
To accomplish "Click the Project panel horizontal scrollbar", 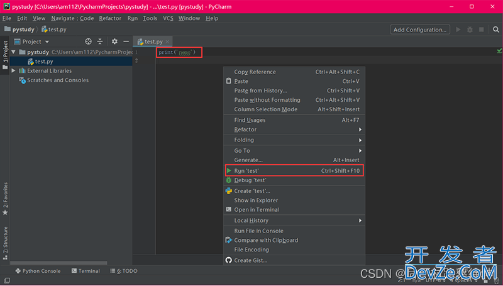I will 58,263.
